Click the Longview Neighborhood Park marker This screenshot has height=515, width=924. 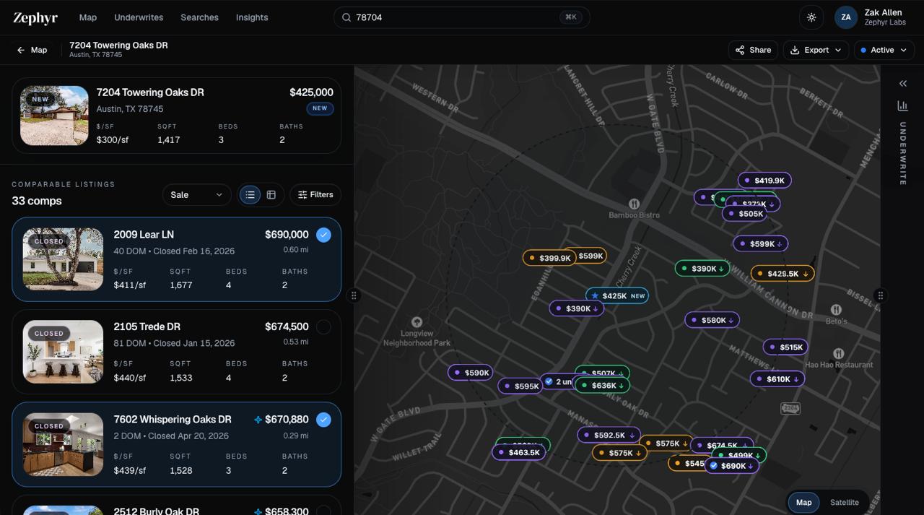[417, 322]
